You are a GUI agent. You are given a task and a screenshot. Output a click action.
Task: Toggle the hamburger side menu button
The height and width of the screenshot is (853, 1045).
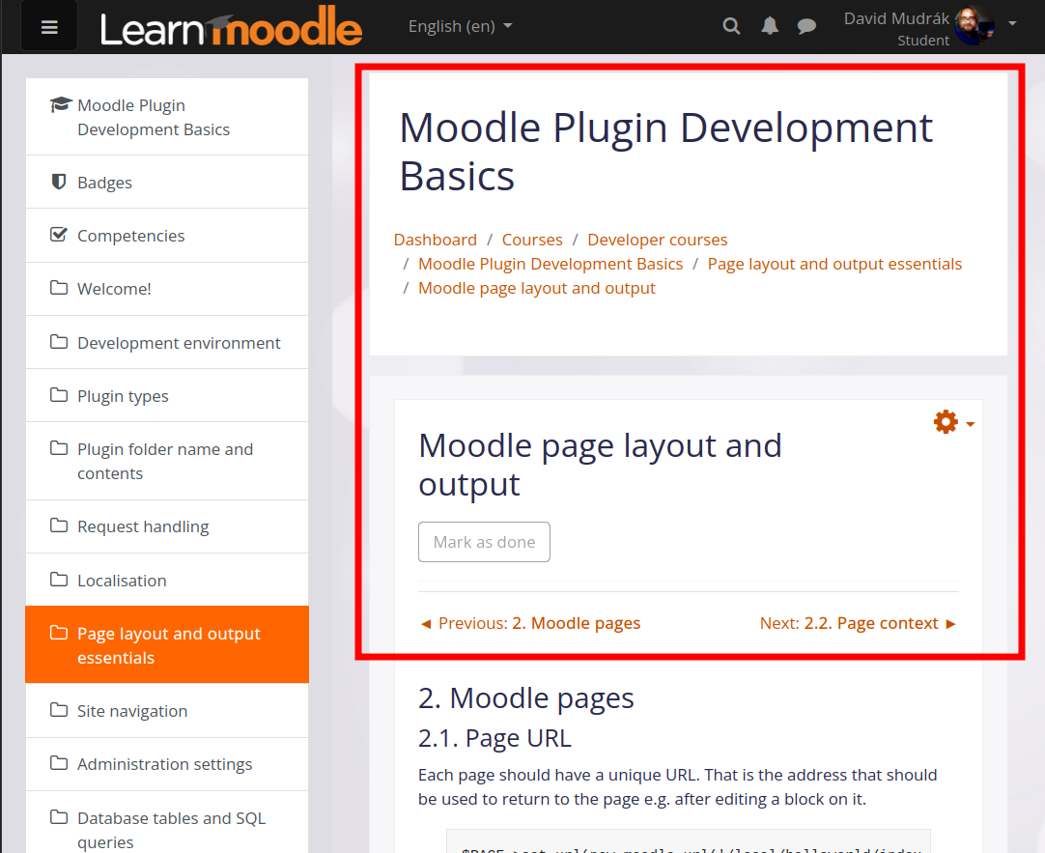[x=49, y=27]
